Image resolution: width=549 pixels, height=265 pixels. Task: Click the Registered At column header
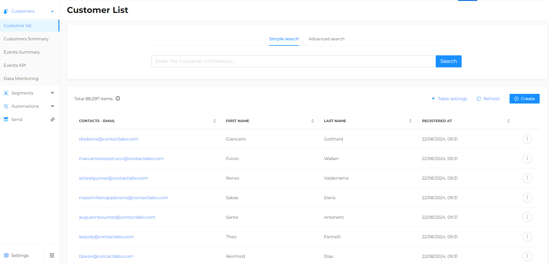coord(437,121)
